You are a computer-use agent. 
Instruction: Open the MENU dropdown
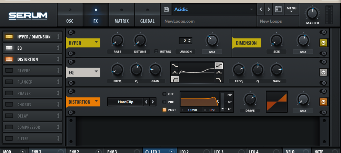291,9
